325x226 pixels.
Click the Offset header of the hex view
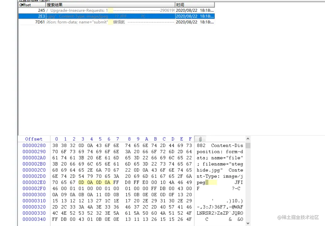34,139
